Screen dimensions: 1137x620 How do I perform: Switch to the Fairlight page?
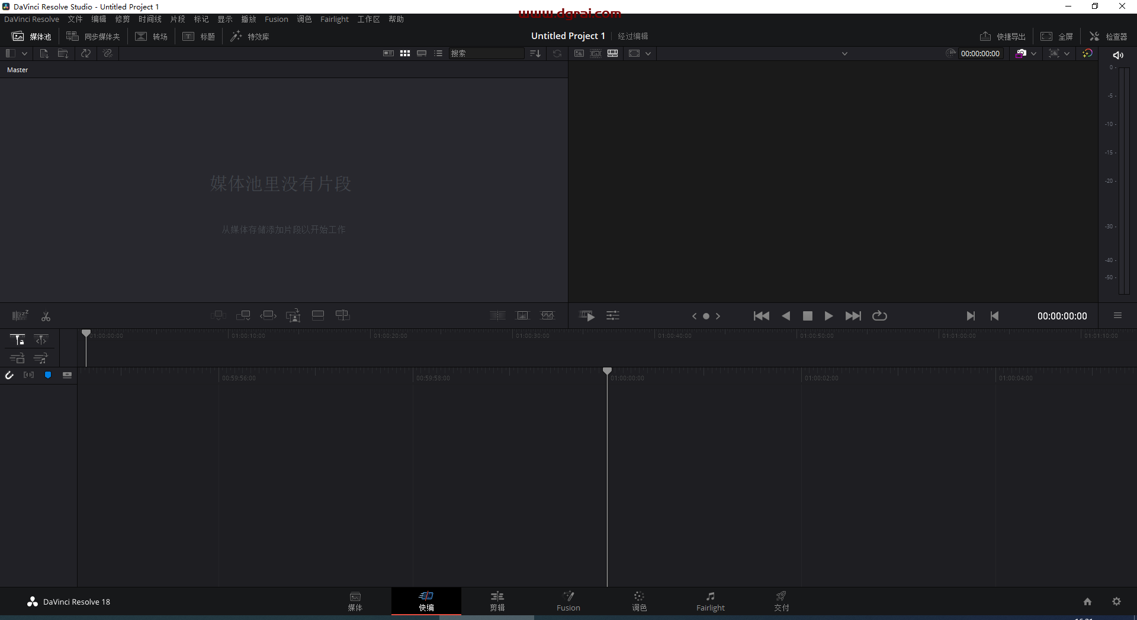[x=711, y=601]
